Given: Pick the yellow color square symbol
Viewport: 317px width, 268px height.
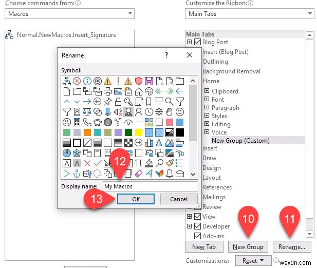Looking at the screenshot, I should [139, 132].
